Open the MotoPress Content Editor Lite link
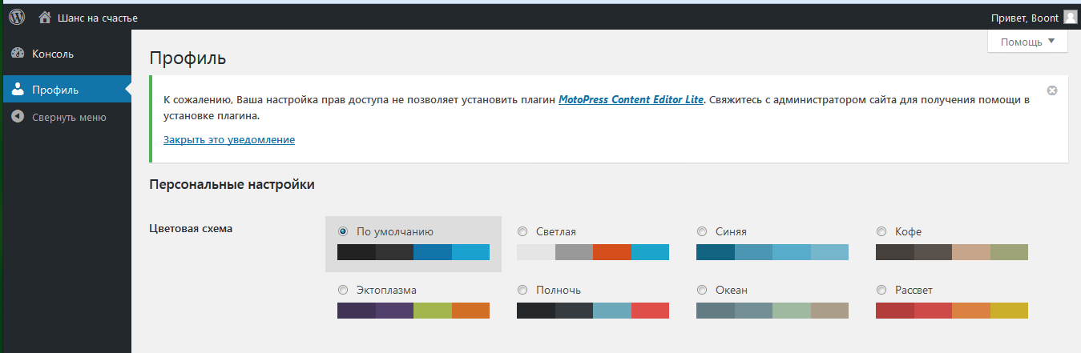Viewport: 1081px width, 353px height. pyautogui.click(x=631, y=100)
